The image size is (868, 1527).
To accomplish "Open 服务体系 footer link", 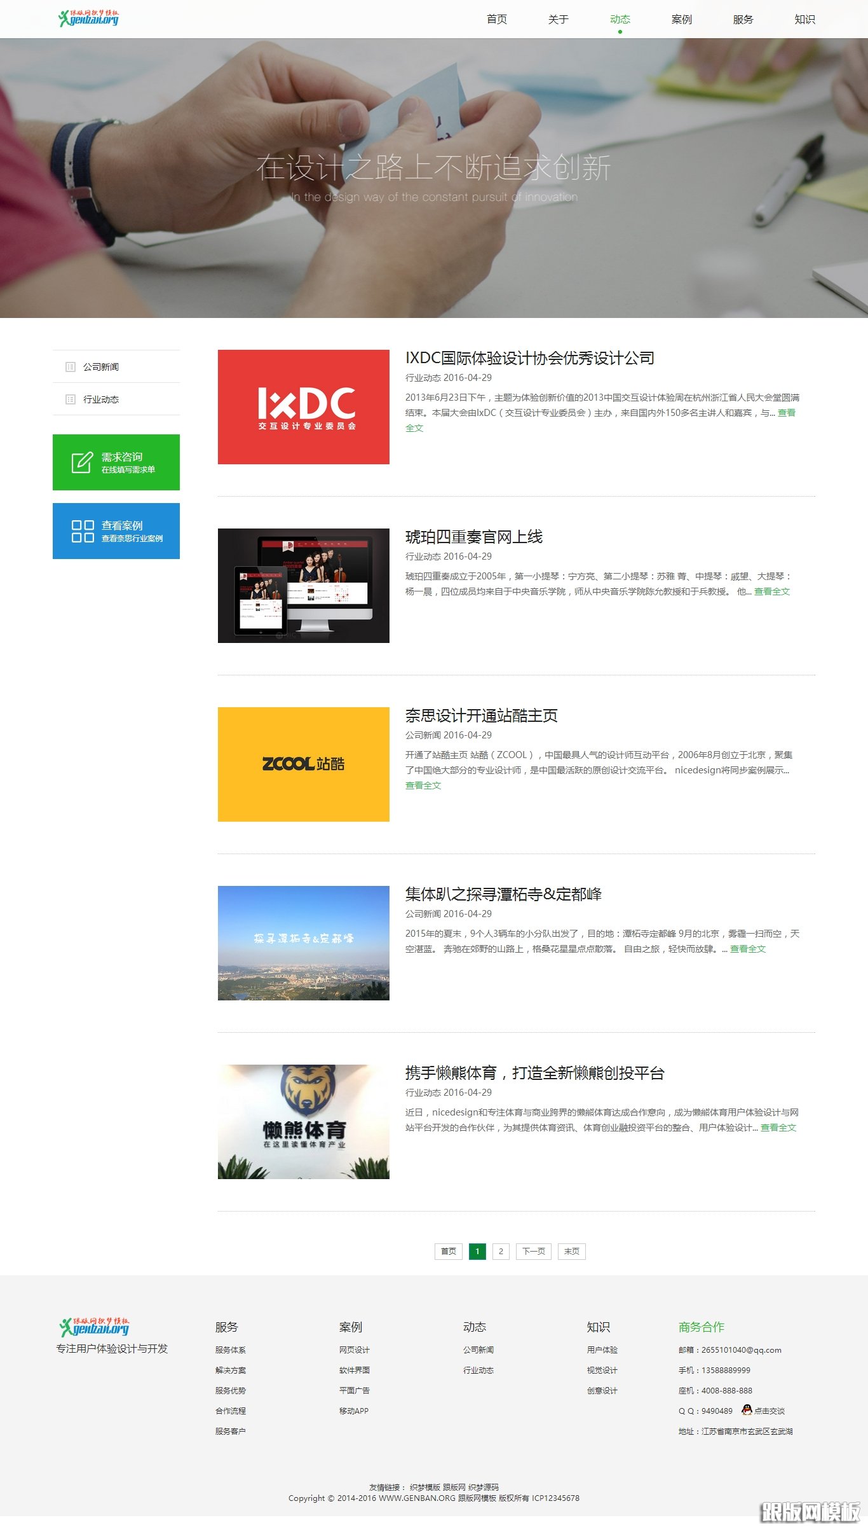I will 231,1350.
